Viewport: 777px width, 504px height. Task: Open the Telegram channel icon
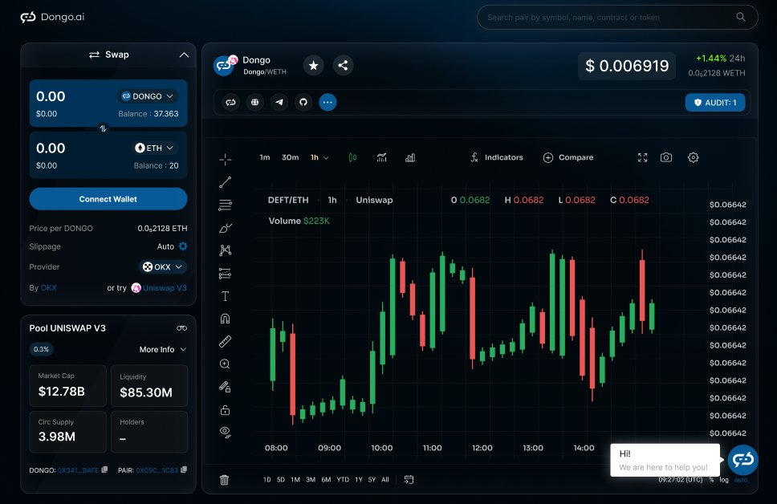click(279, 102)
